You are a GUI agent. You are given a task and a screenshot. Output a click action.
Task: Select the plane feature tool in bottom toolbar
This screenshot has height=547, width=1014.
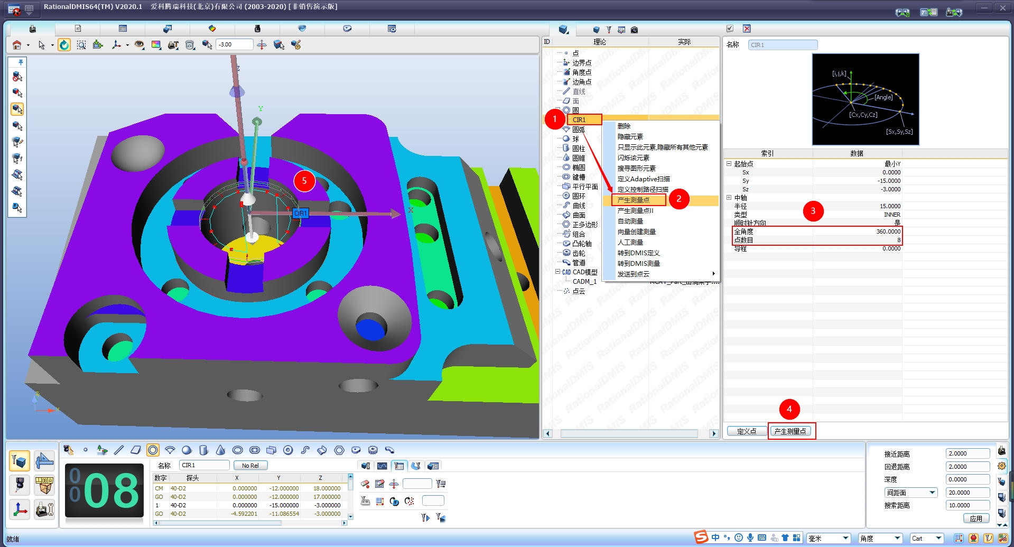[136, 450]
